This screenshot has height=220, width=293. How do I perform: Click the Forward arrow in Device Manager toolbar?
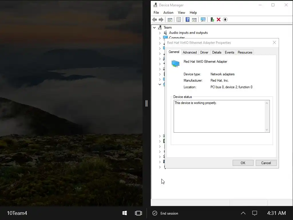[161, 19]
